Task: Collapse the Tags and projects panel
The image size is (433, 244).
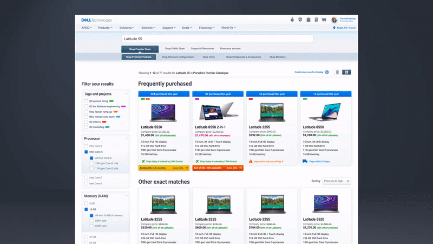Action: tap(127, 94)
